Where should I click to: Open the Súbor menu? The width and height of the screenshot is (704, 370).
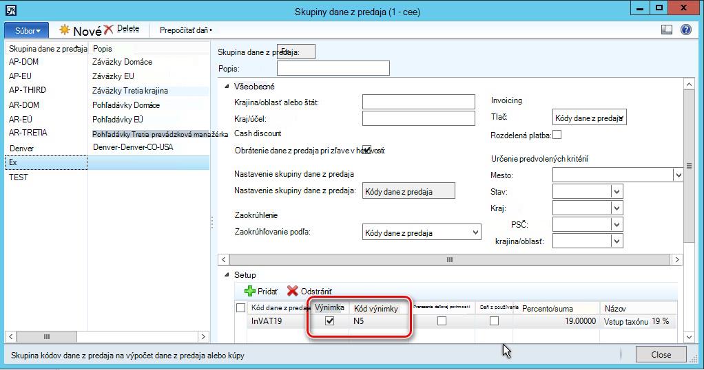coord(26,30)
